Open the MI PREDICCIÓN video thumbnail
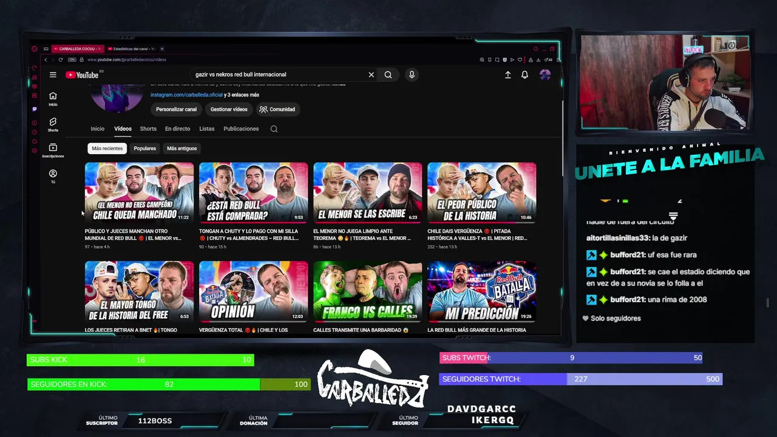This screenshot has width=777, height=437. point(481,291)
